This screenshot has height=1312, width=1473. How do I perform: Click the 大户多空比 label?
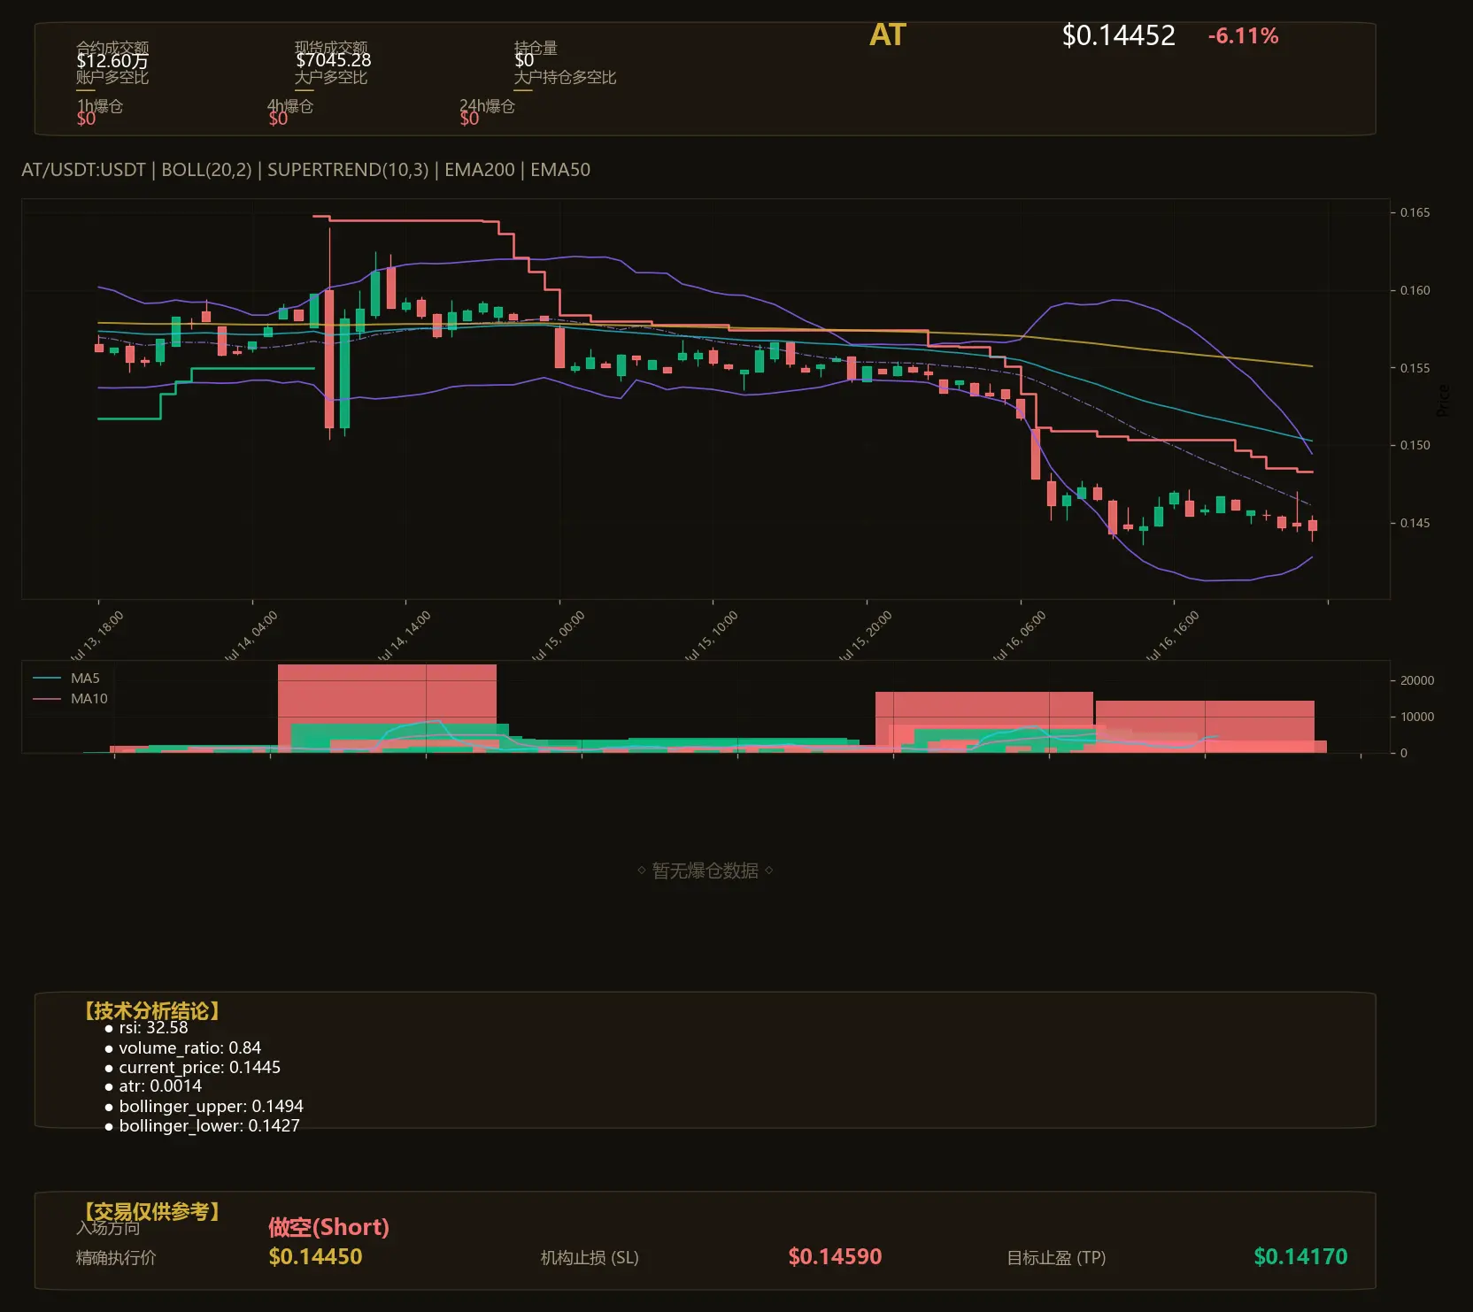(331, 78)
